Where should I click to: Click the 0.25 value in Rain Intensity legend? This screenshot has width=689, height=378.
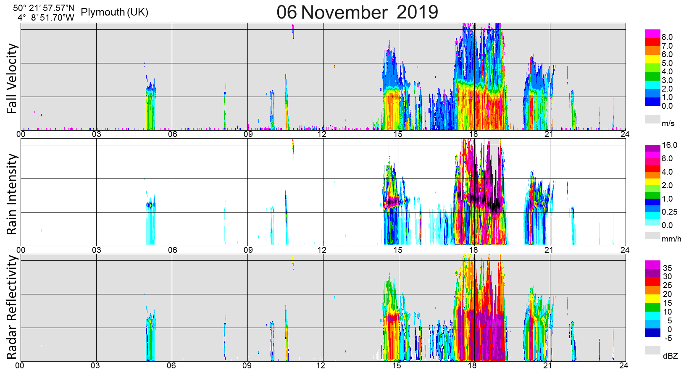[670, 212]
